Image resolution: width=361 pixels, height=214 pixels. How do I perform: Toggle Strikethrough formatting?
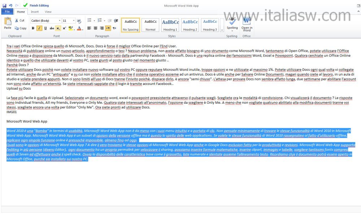click(x=52, y=28)
